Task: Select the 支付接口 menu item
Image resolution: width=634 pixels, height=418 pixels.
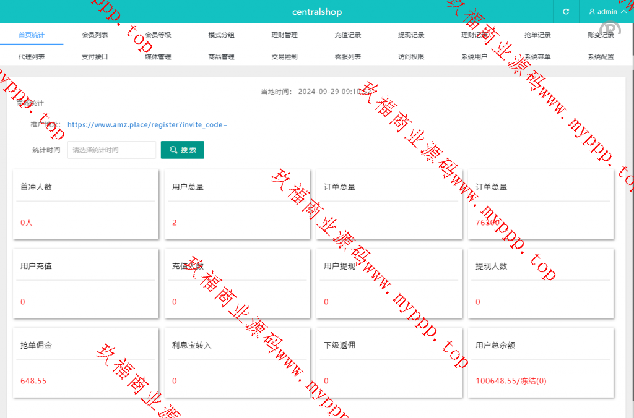Action: [95, 57]
